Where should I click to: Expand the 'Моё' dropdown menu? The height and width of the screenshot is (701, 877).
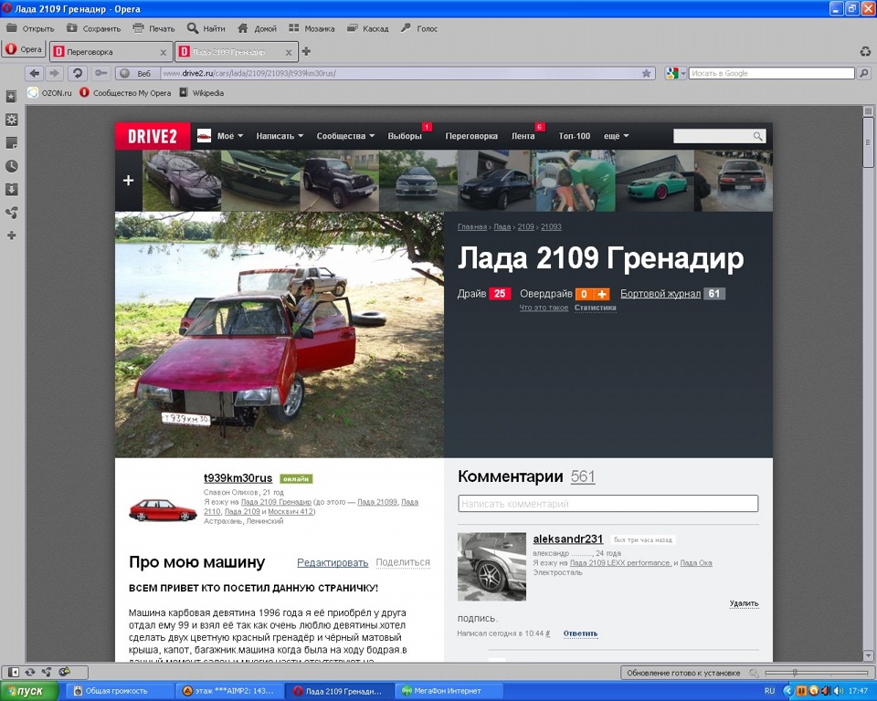[230, 136]
